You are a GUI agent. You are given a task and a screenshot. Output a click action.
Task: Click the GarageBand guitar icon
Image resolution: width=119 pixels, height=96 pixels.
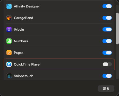point(9,18)
